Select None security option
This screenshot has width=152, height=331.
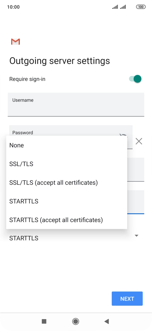(17, 145)
